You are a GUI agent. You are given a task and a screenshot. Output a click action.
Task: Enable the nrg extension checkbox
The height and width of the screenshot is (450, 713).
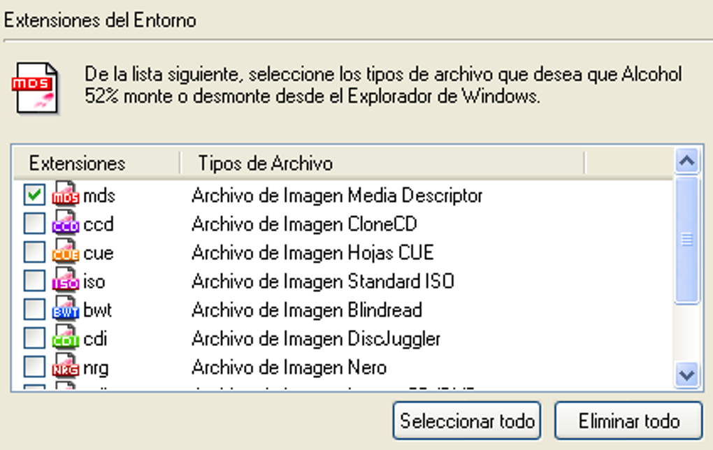coord(36,366)
